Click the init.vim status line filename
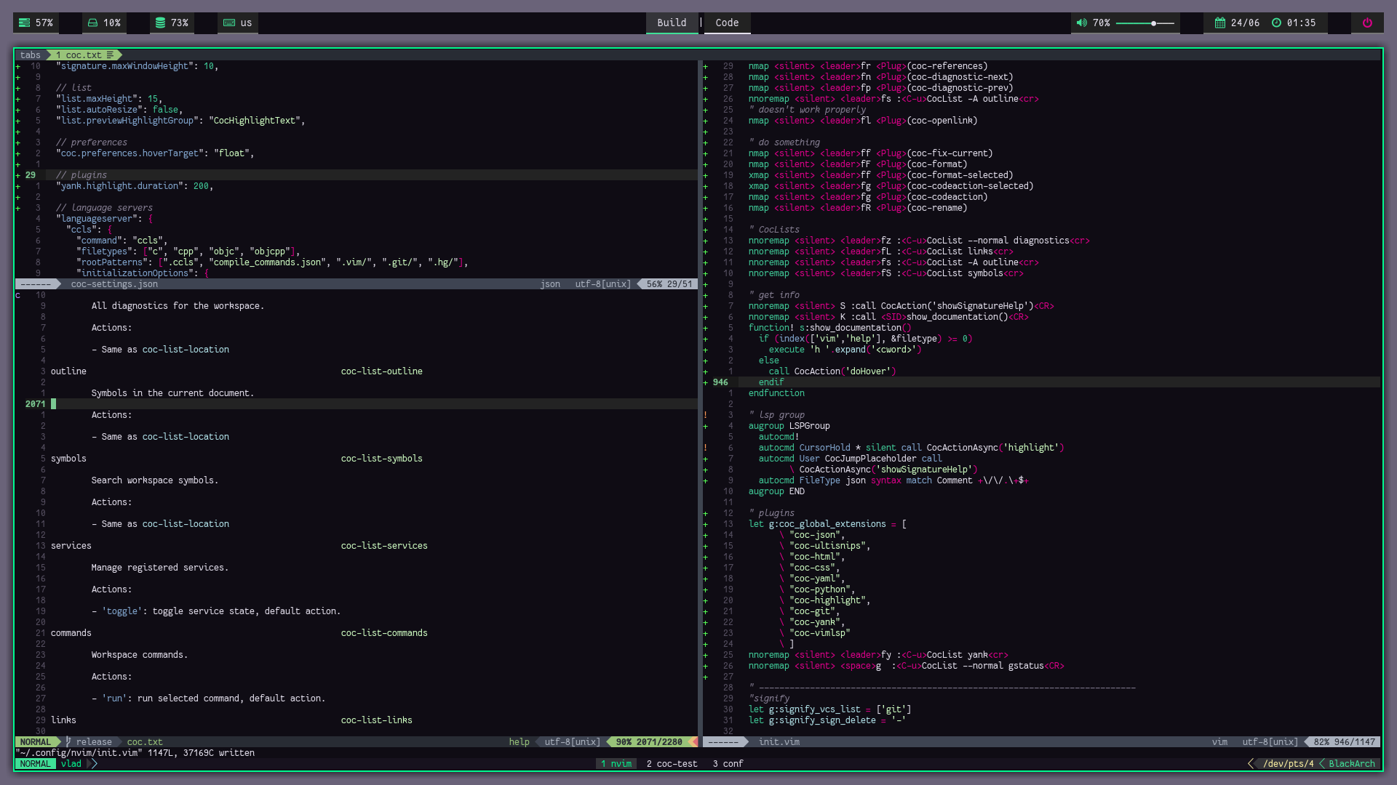Screen dimensions: 1397x785 click(779, 742)
